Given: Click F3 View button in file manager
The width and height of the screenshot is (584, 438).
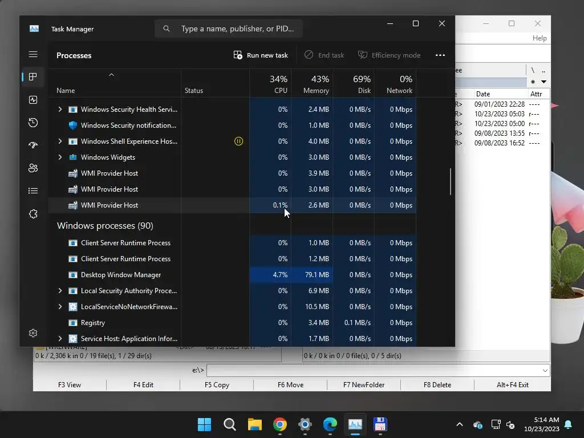Looking at the screenshot, I should tap(70, 385).
